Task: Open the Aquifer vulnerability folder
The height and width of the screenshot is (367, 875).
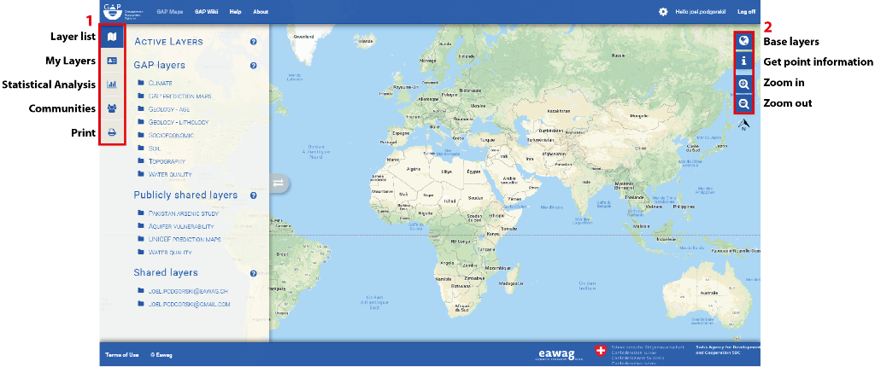Action: [175, 226]
